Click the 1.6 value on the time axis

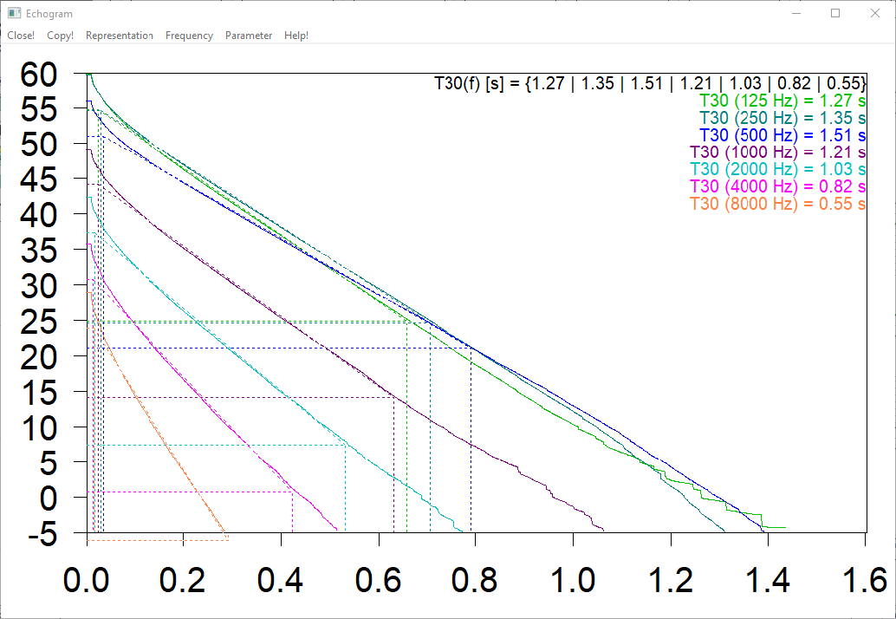[865, 580]
